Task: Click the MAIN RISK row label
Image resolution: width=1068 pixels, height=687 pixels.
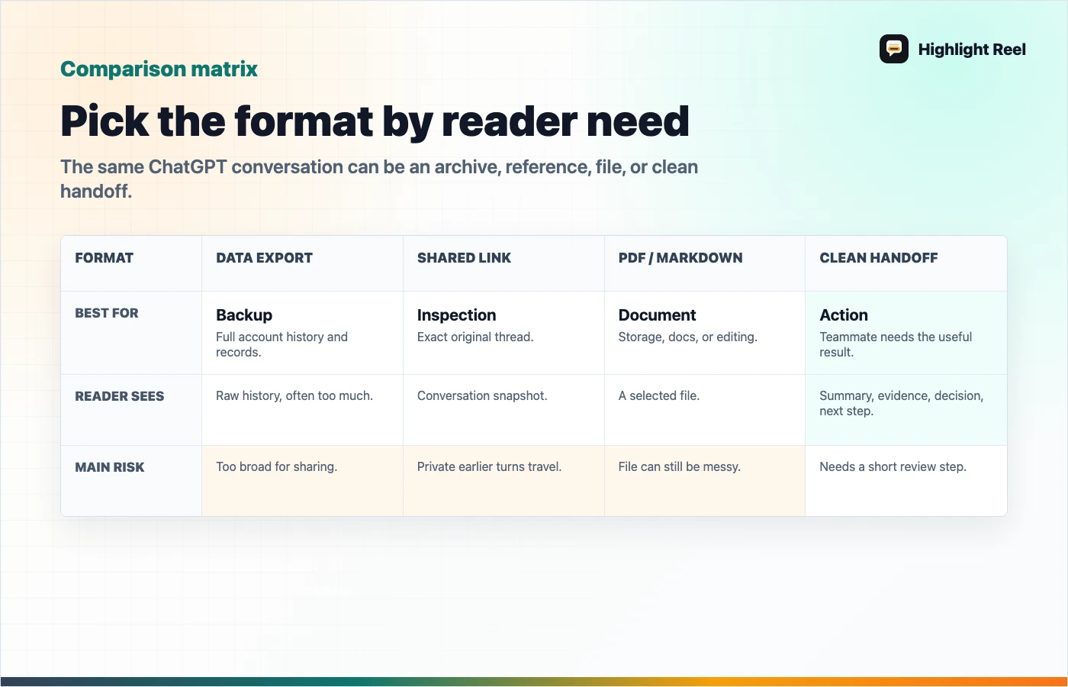Action: pyautogui.click(x=110, y=467)
